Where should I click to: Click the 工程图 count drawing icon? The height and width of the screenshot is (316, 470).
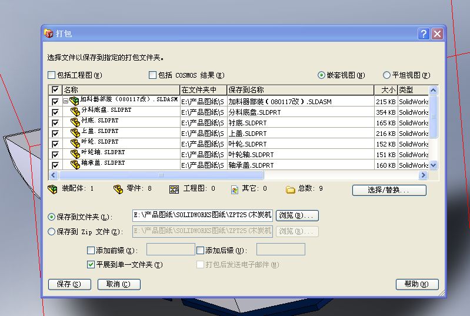tap(174, 189)
